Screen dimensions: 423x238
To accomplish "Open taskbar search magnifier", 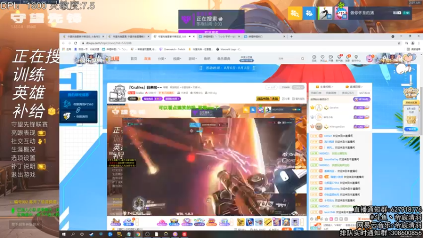I will (x=73, y=234).
